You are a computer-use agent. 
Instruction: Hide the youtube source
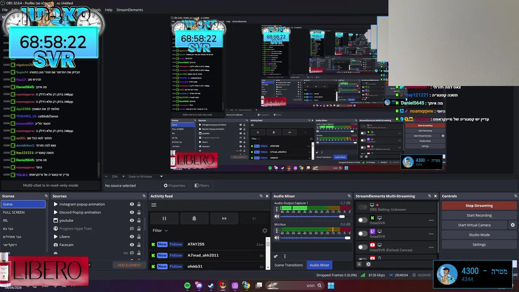[132, 220]
